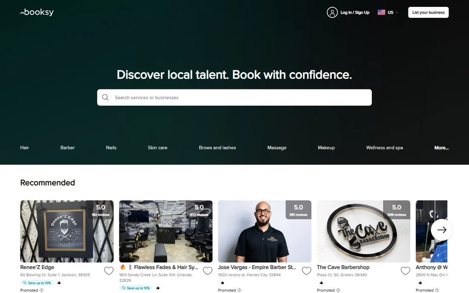Select the Skin care category

coord(158,147)
